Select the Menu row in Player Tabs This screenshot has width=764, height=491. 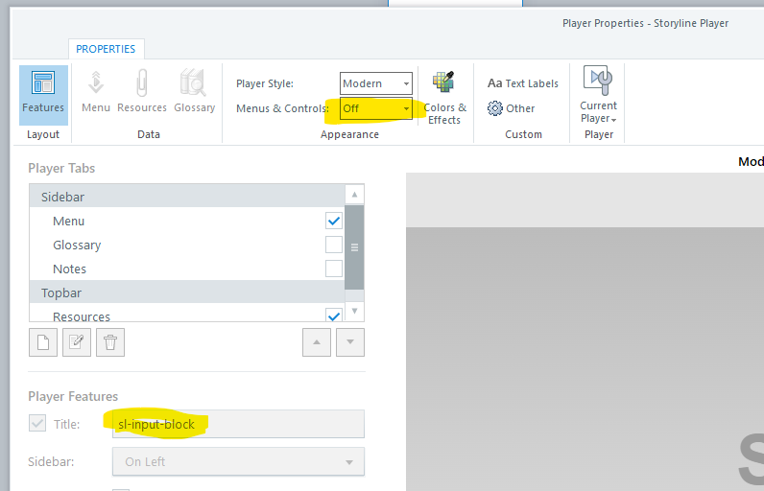click(x=187, y=221)
